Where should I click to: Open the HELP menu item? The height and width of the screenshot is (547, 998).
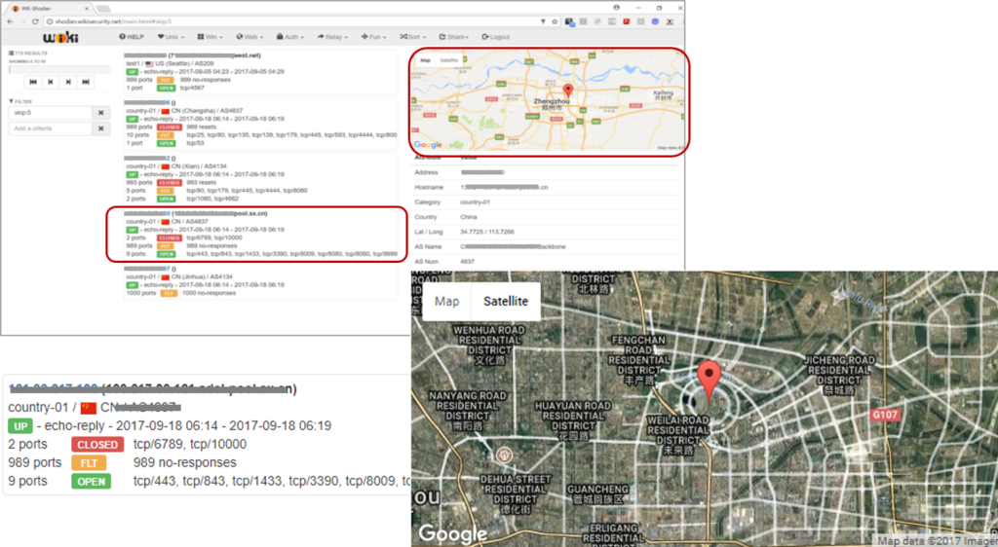130,36
